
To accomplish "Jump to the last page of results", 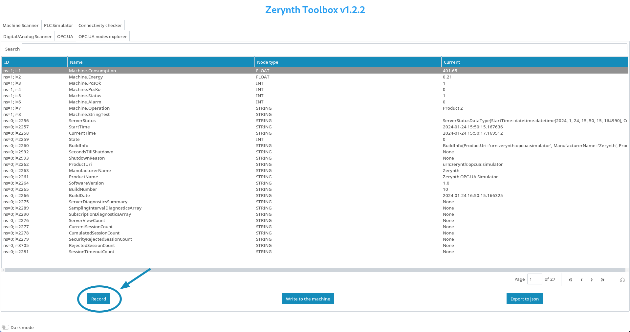I will tap(602, 280).
